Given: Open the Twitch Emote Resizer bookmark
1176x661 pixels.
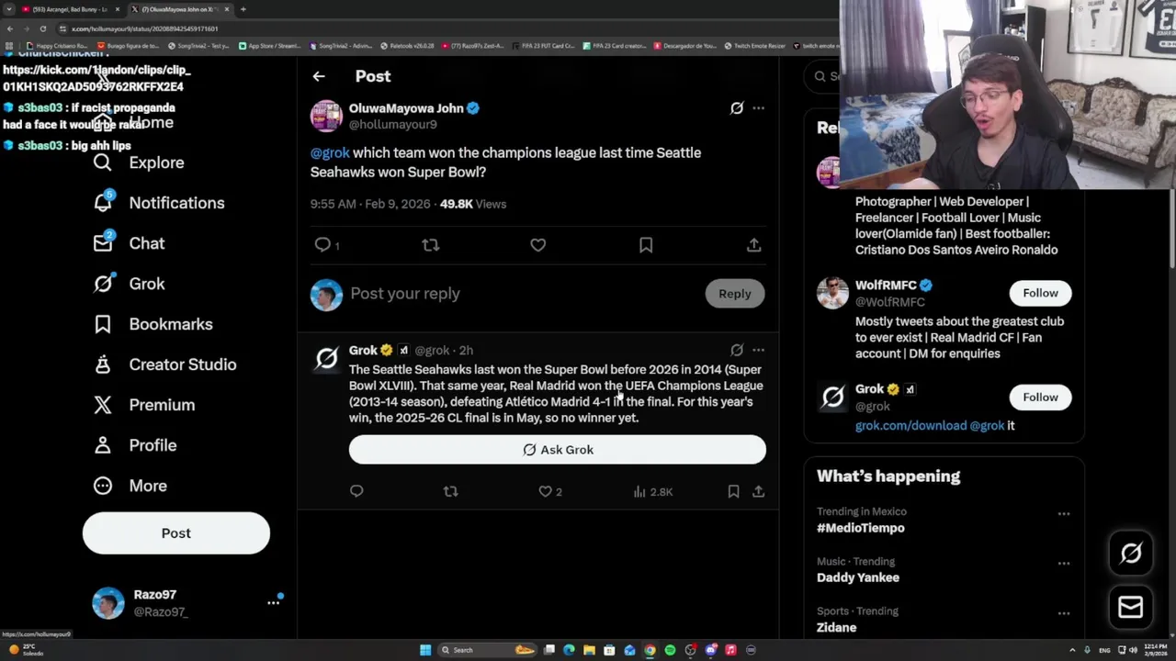Looking at the screenshot, I should pos(754,46).
